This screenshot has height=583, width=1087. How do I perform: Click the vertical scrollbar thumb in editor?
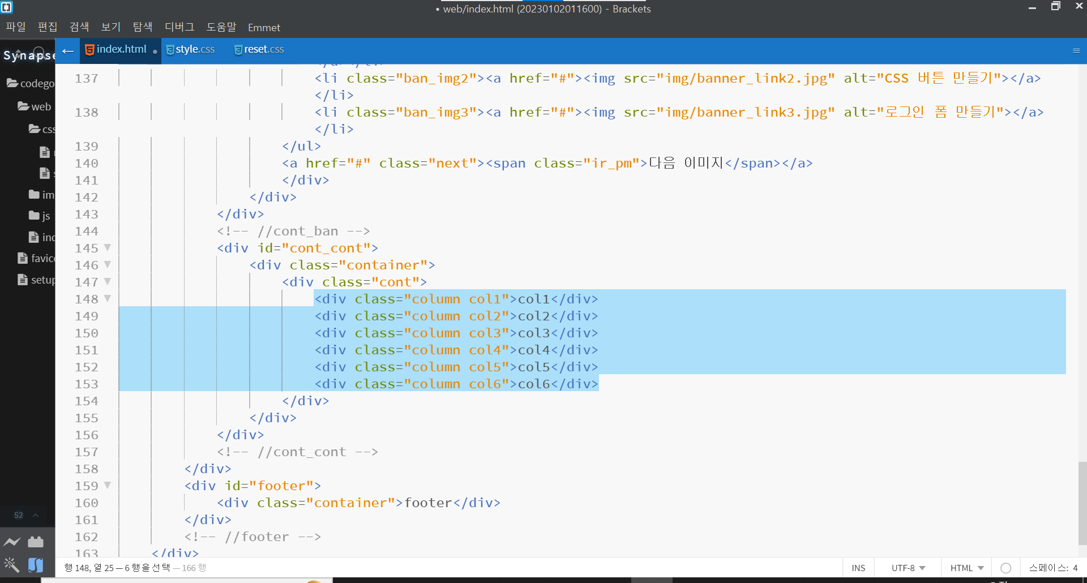1082,503
